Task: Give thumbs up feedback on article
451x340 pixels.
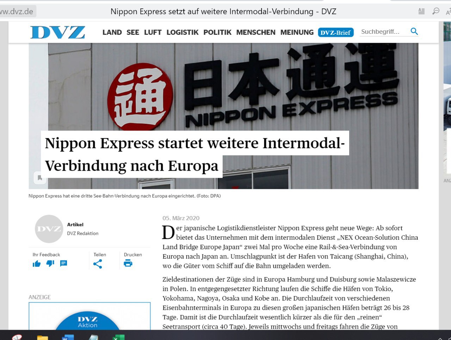Action: (37, 264)
